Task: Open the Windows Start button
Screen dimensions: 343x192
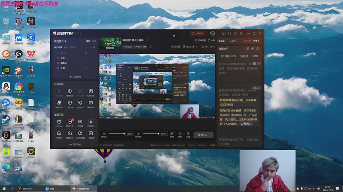Action: coord(4,189)
